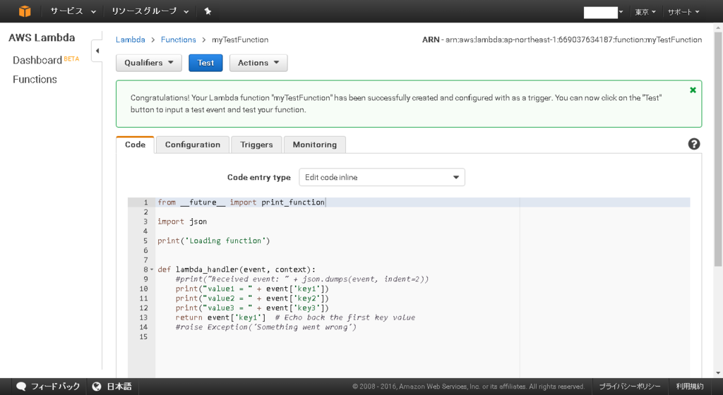Viewport: 723px width, 395px height.
Task: Click line number 15 in the gutter
Action: click(x=143, y=337)
